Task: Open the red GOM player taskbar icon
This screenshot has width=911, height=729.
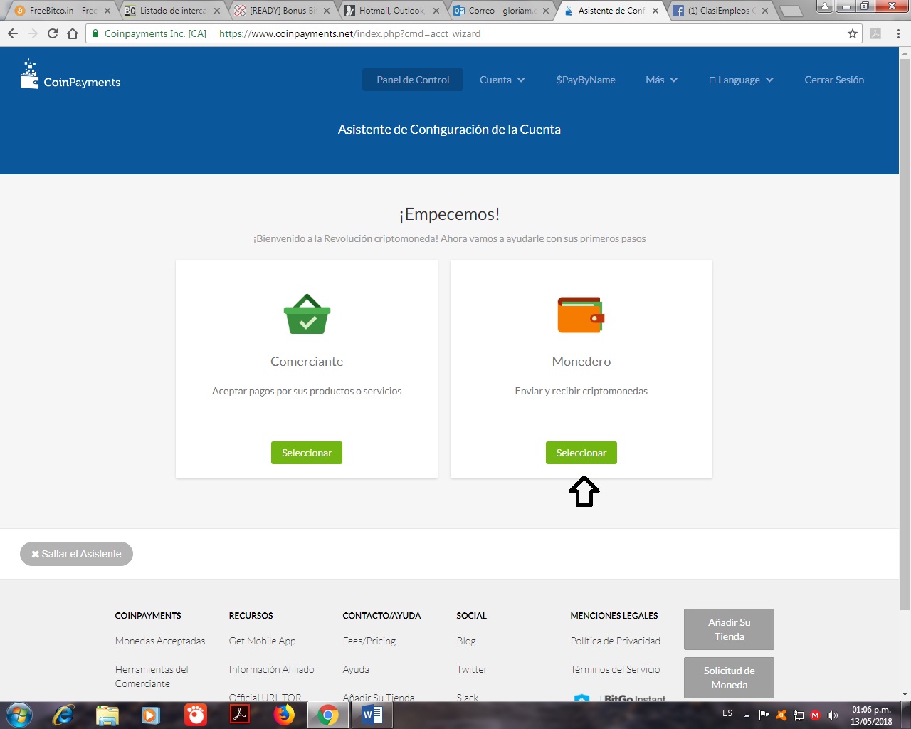Action: 195,715
